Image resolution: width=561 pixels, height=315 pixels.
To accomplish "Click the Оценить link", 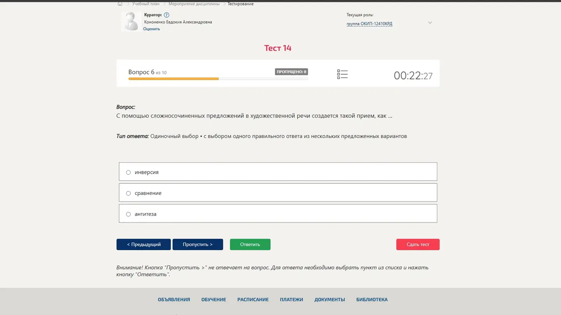I will point(151,29).
